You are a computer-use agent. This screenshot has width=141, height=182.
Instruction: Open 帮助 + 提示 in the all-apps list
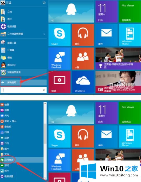22,121
